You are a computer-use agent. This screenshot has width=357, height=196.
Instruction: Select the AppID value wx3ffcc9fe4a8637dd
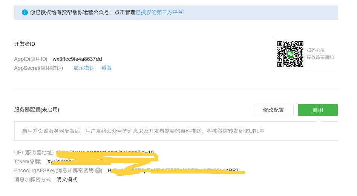click(77, 59)
